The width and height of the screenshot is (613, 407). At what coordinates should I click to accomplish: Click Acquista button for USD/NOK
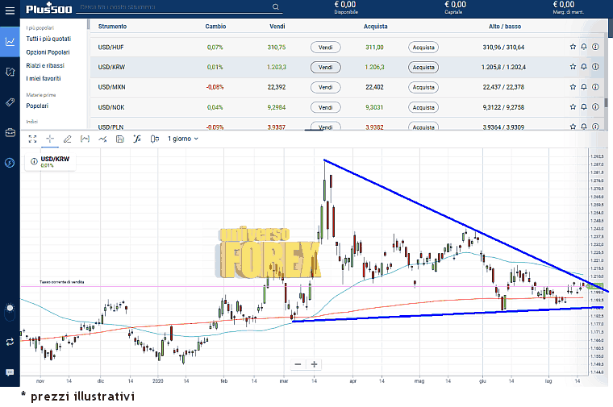click(423, 107)
